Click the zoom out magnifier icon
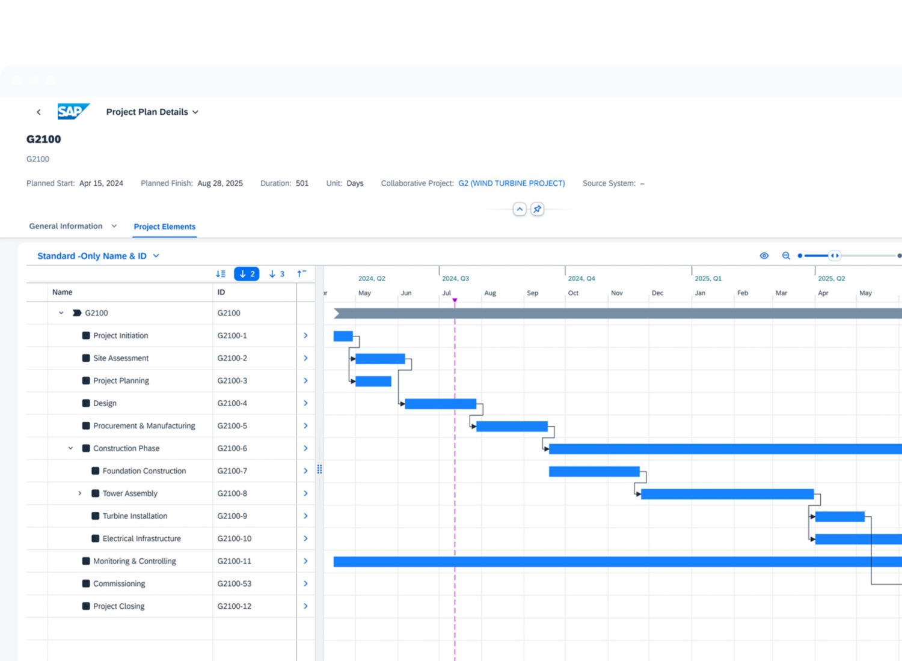902x661 pixels. pyautogui.click(x=786, y=256)
